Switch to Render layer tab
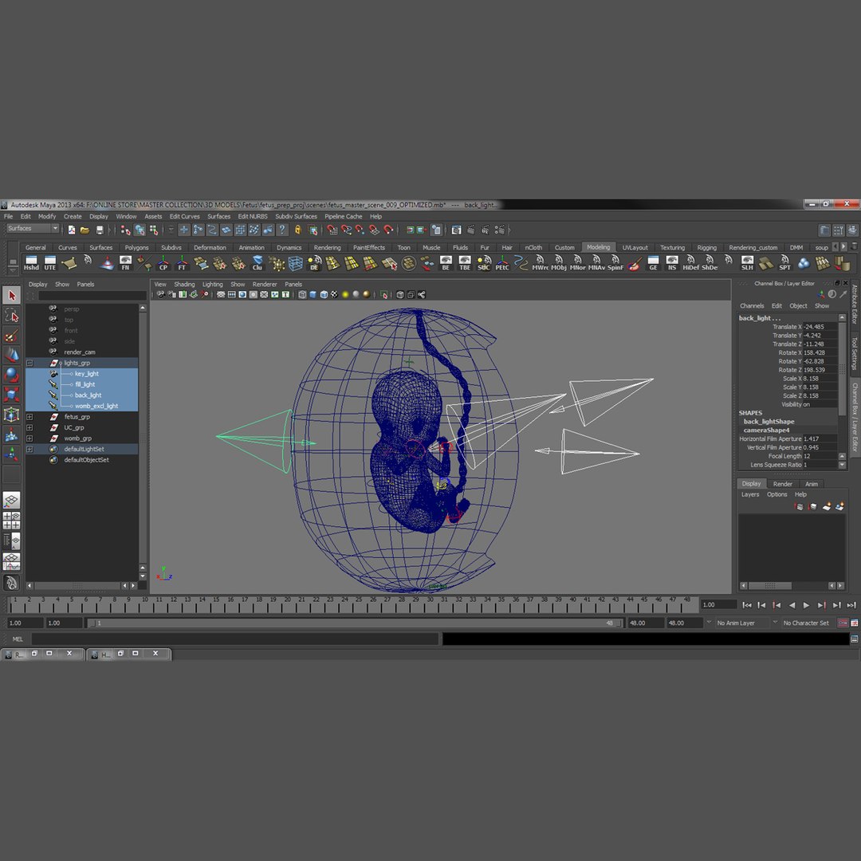The width and height of the screenshot is (861, 861). pyautogui.click(x=783, y=484)
